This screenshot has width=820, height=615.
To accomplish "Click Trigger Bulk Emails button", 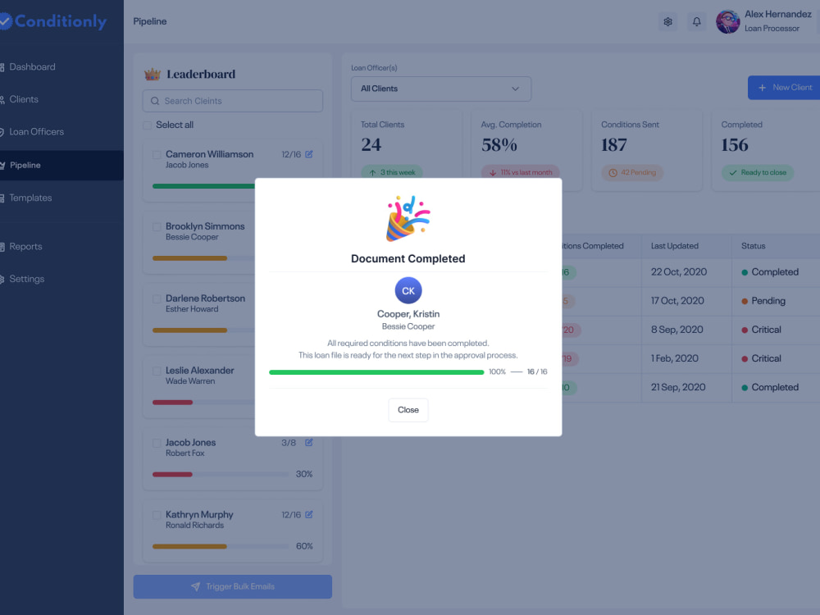I will (233, 587).
